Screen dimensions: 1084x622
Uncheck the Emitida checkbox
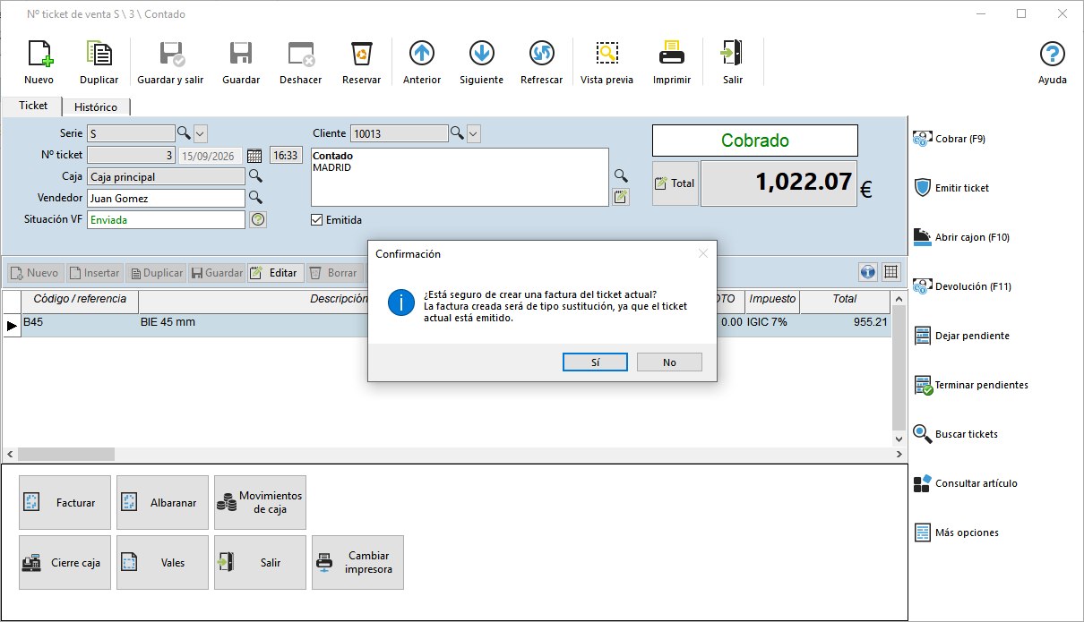[x=316, y=219]
